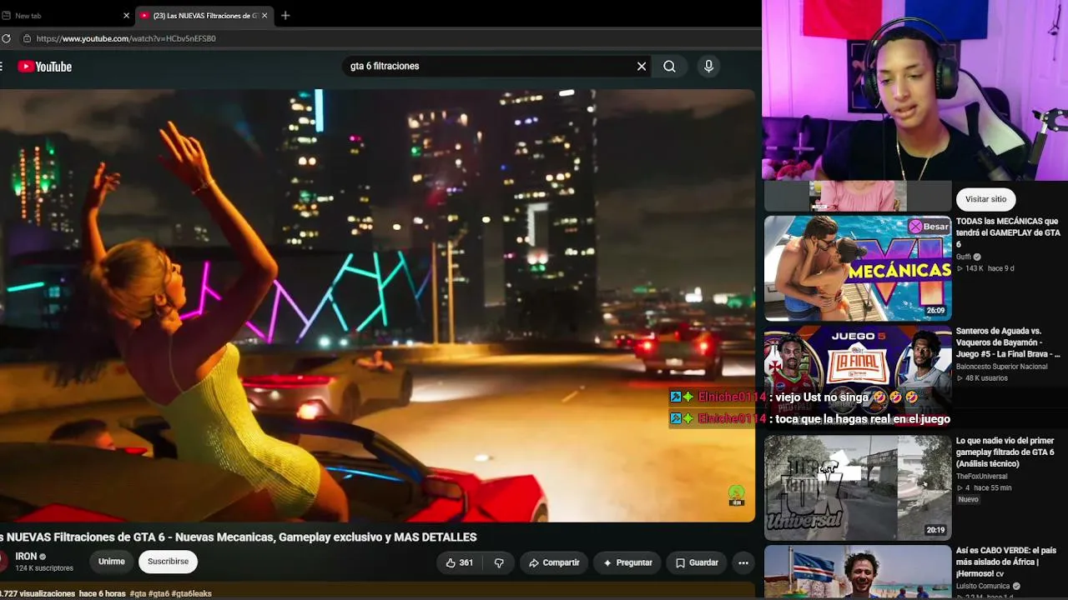This screenshot has width=1068, height=600.
Task: Open a new browser tab with plus
Action: (x=285, y=16)
